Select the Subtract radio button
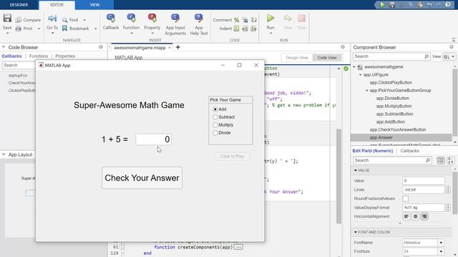 tap(215, 117)
